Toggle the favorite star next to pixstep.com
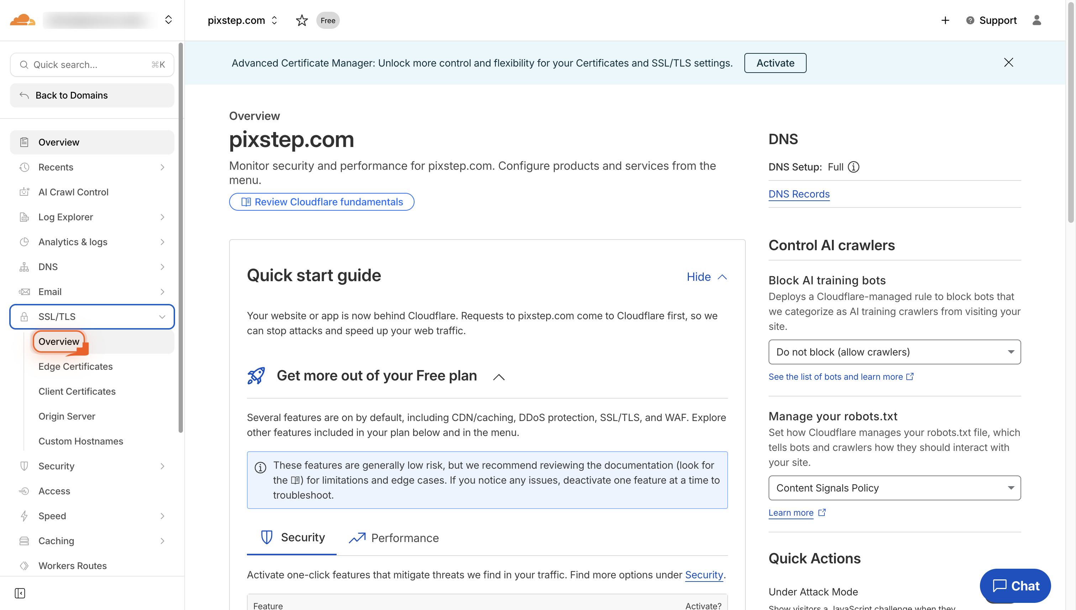Viewport: 1076px width, 610px height. tap(302, 20)
